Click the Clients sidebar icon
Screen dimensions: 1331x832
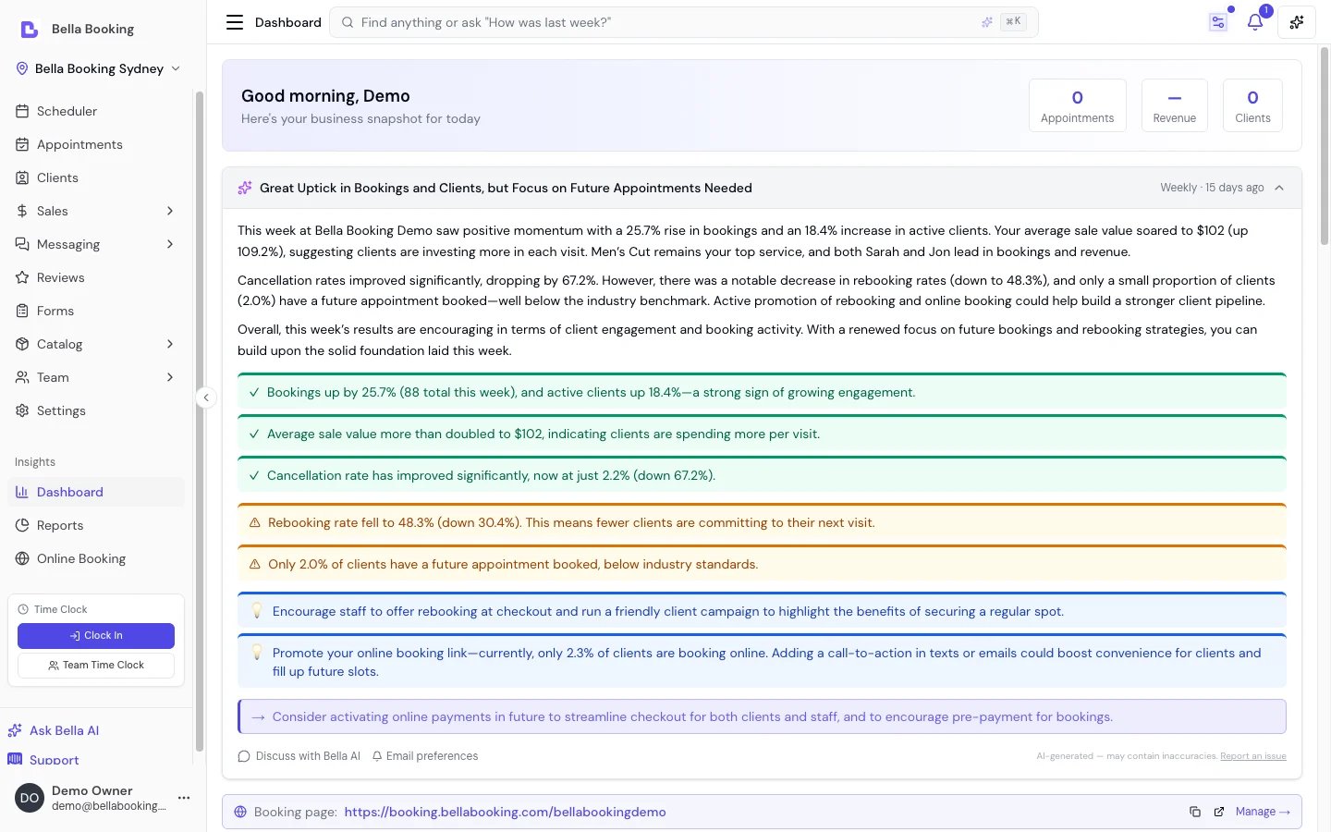coord(22,177)
